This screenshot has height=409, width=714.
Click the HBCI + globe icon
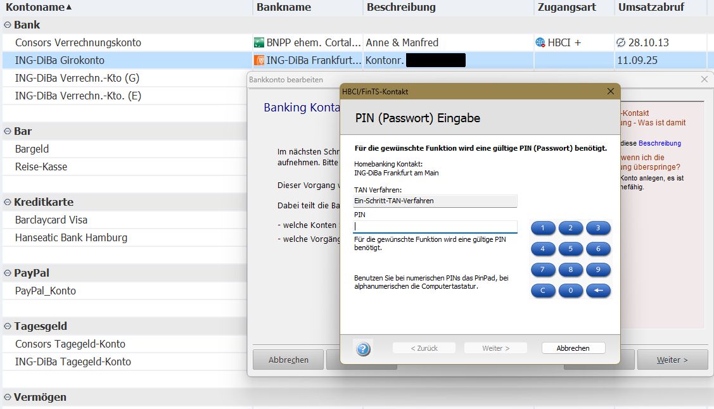[540, 42]
